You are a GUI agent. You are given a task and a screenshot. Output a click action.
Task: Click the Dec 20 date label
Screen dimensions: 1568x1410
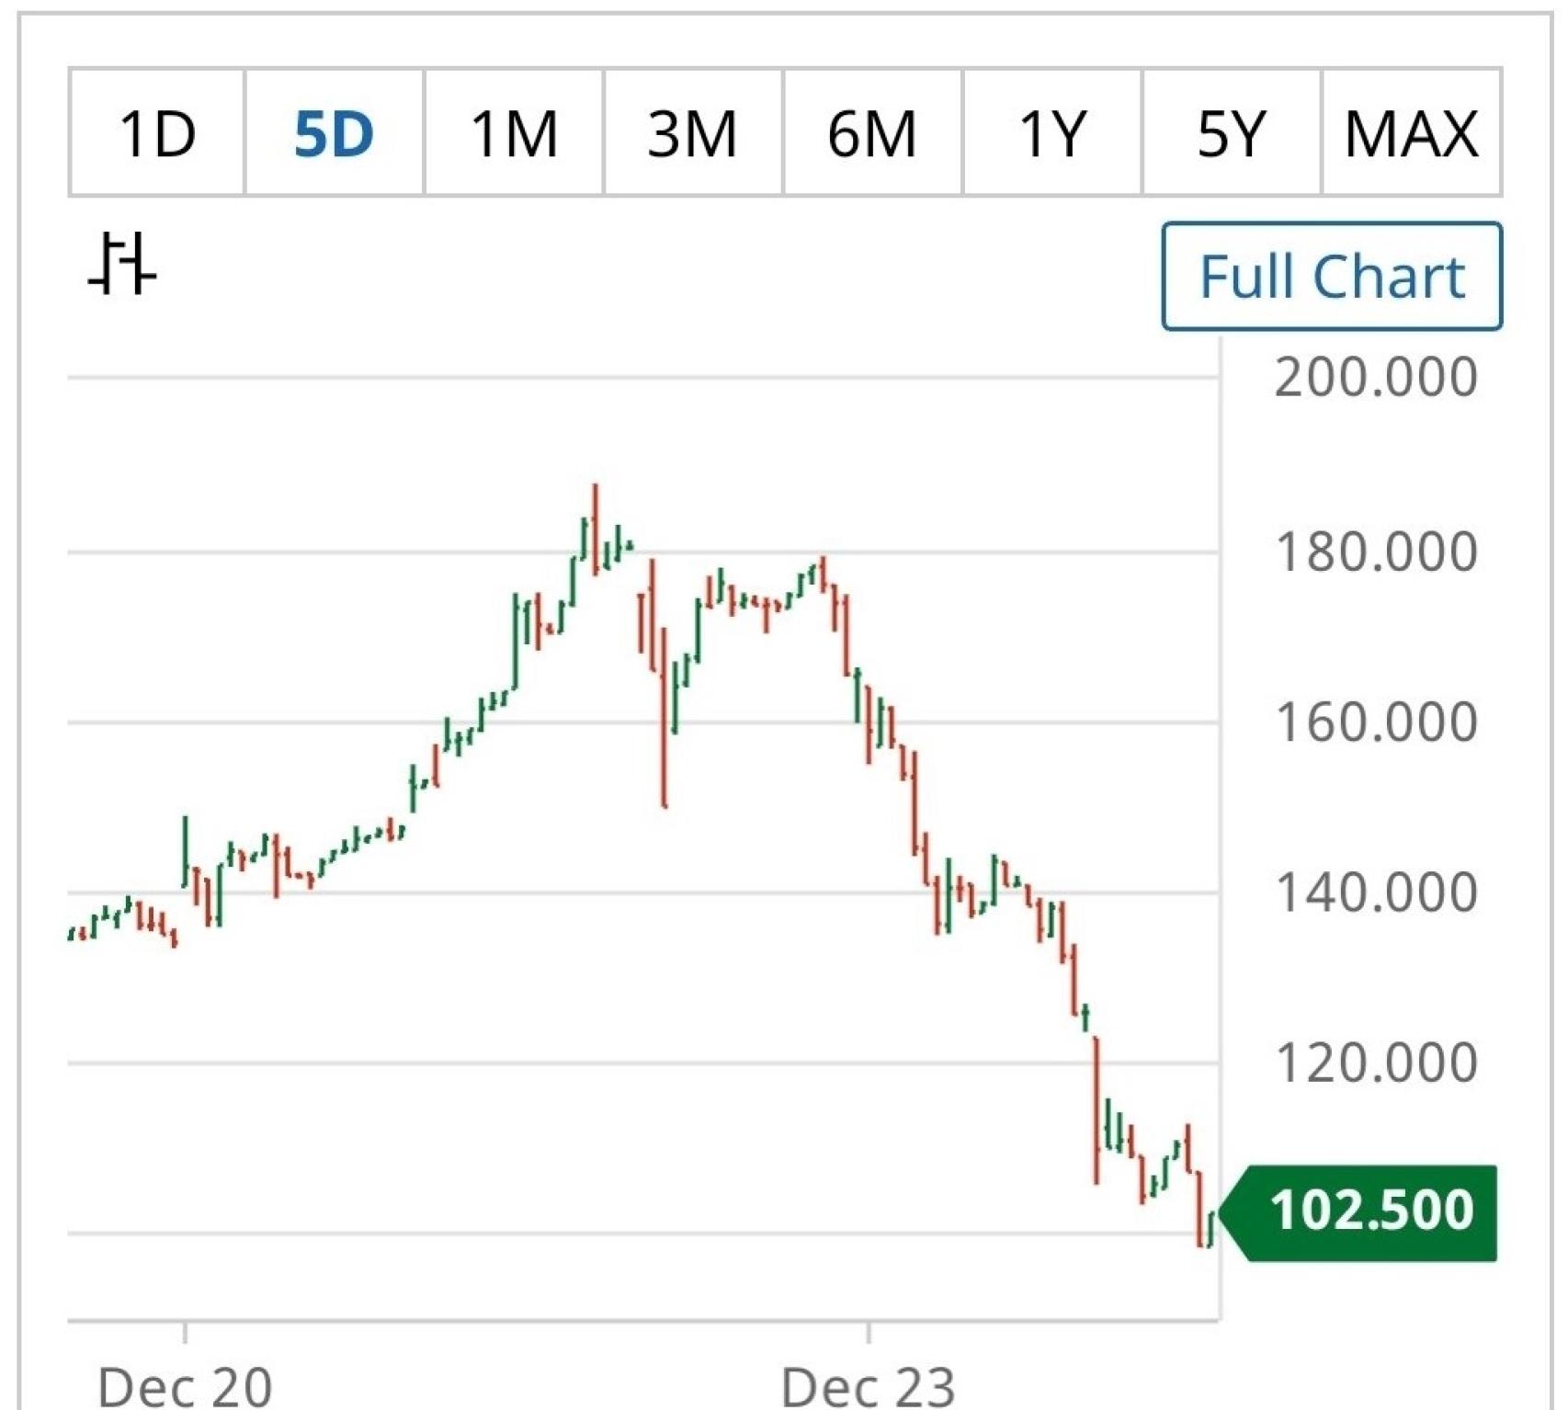[185, 1385]
